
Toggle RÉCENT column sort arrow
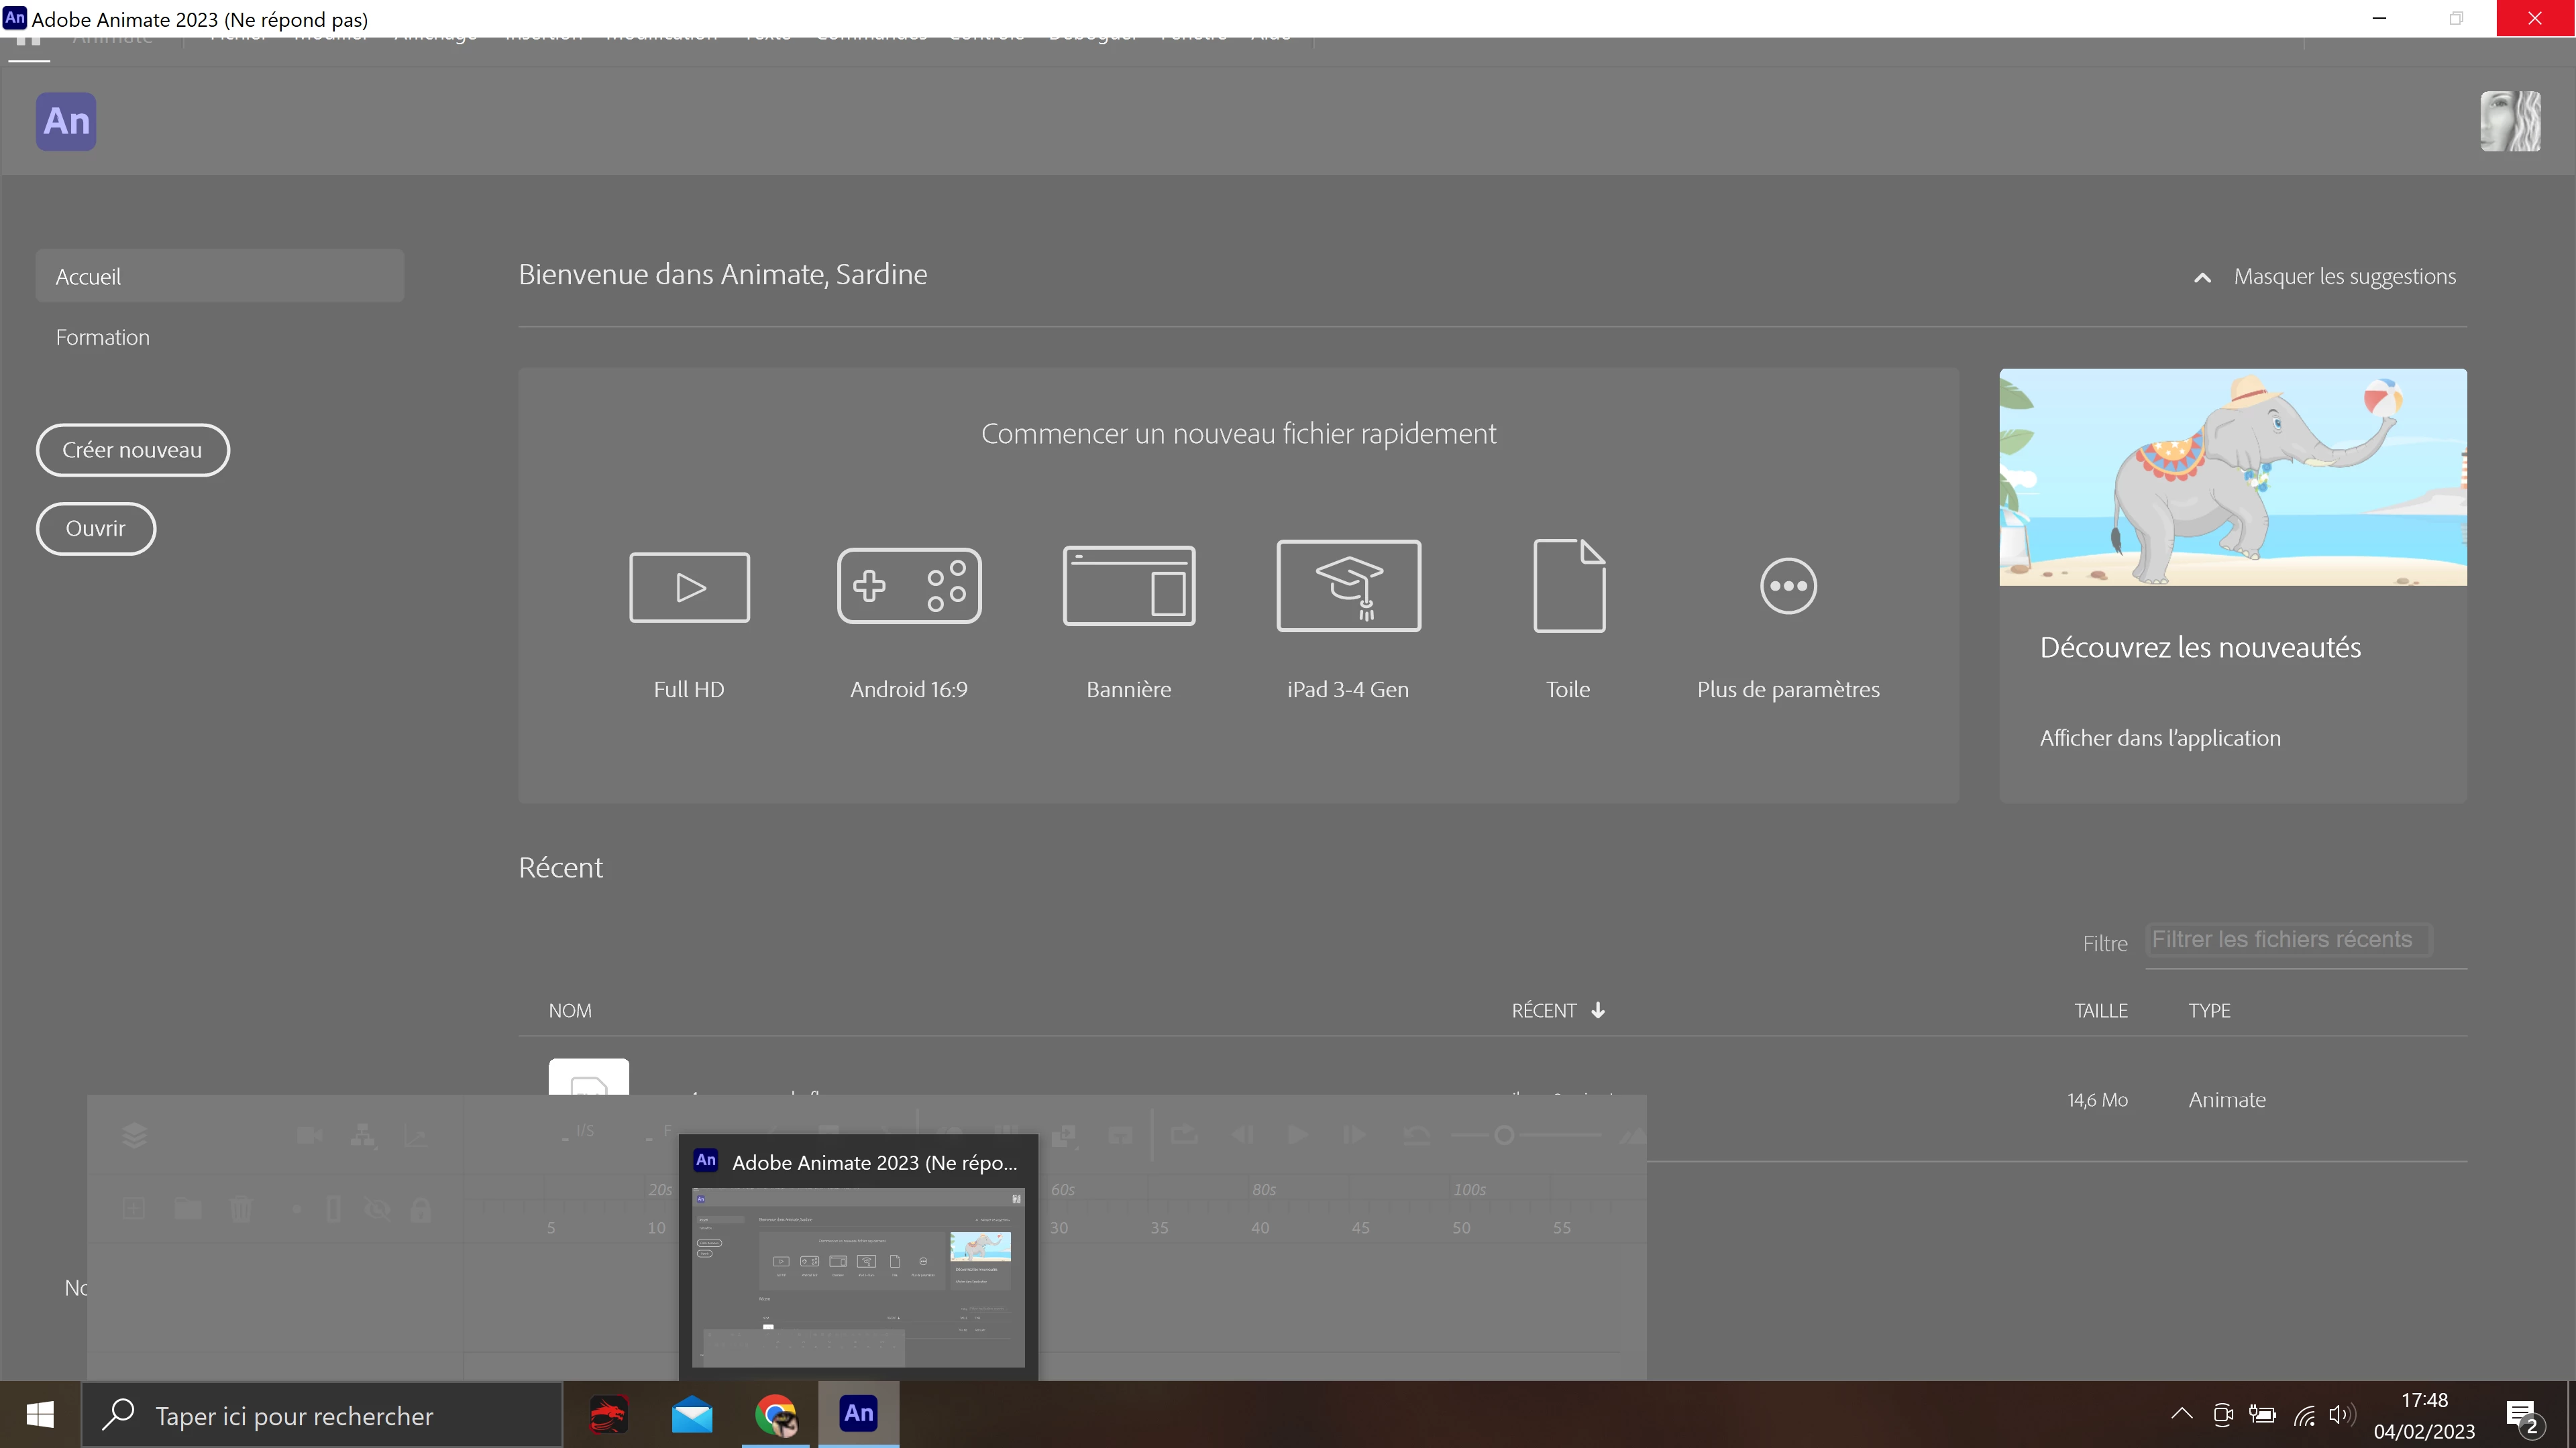[x=1598, y=1010]
